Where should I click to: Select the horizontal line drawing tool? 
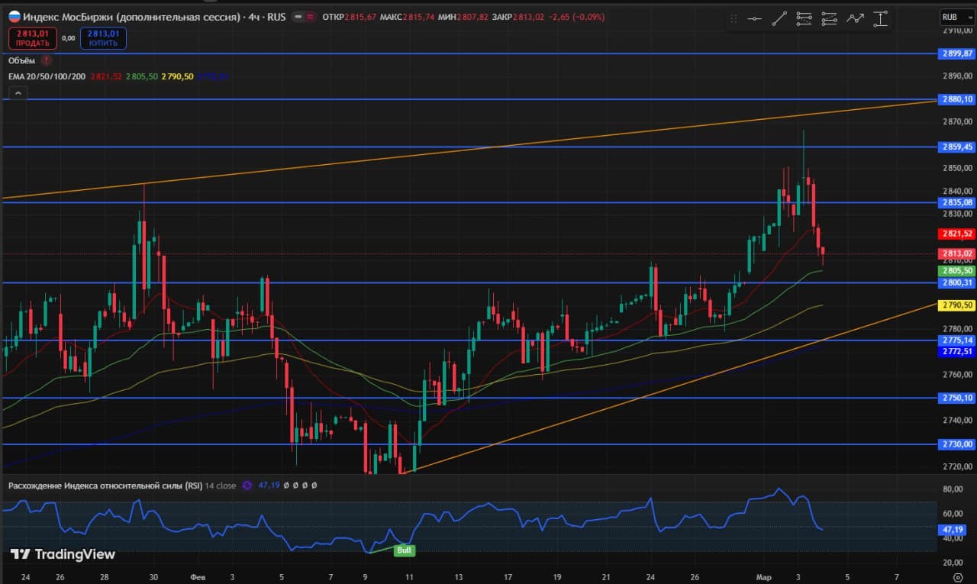755,18
